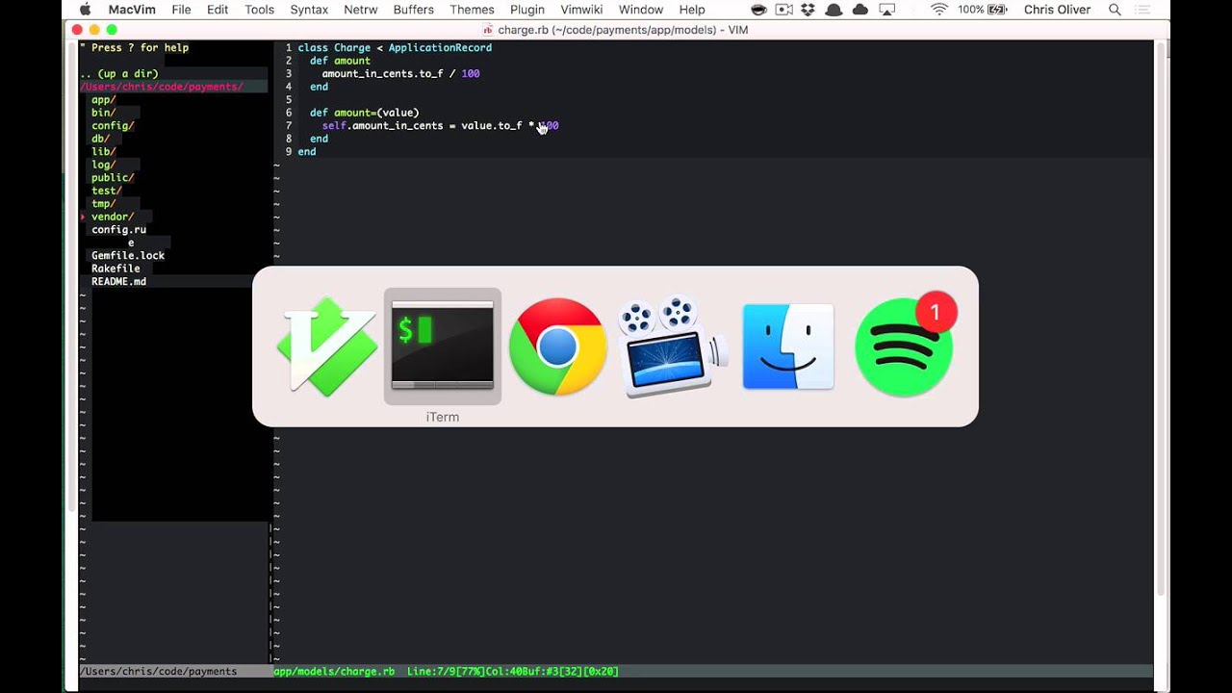Expand the bin/ folder in tree
Image resolution: width=1232 pixels, height=693 pixels.
103,113
